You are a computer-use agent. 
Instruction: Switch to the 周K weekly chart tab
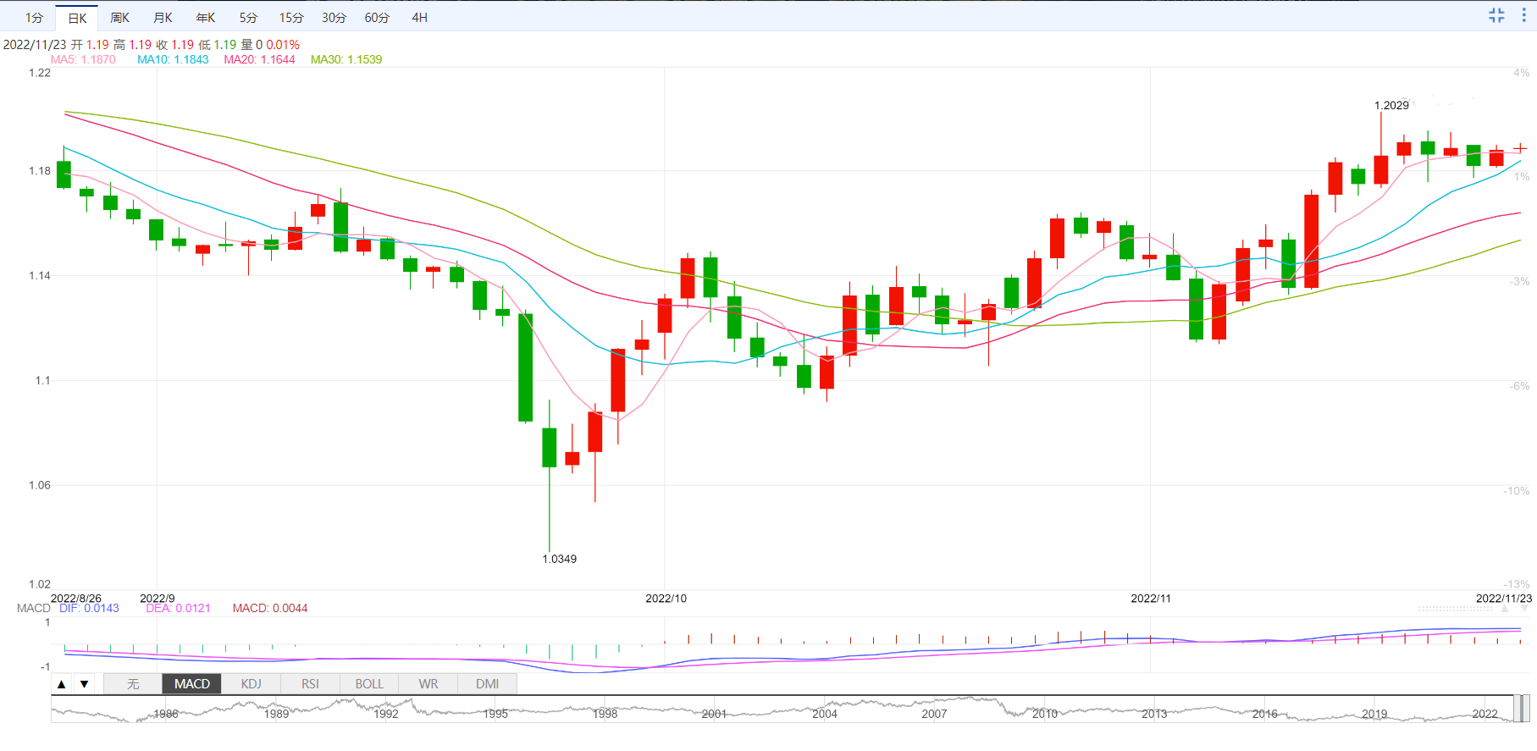coord(120,18)
